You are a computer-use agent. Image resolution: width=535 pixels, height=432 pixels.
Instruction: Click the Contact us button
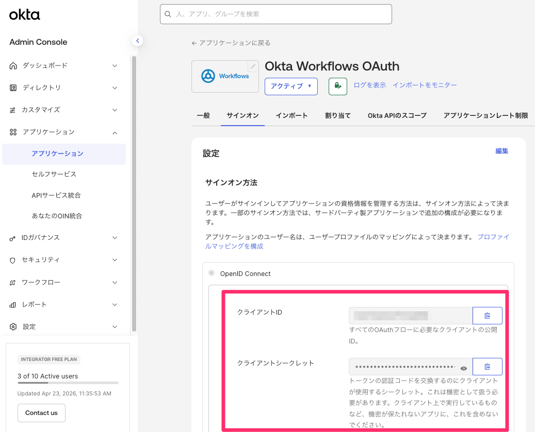coord(41,413)
